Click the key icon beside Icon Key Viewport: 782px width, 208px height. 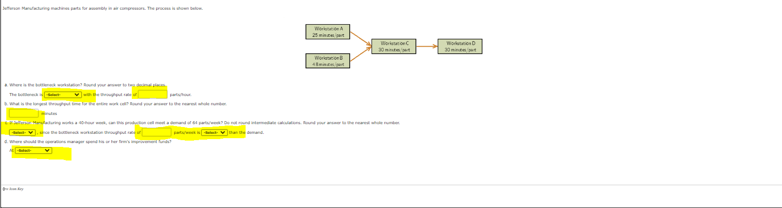(5, 189)
